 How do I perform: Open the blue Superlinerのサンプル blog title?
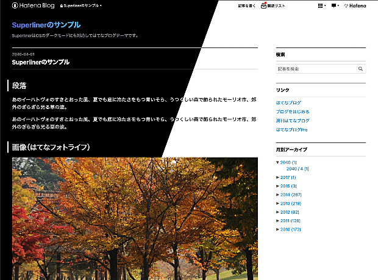(x=46, y=25)
